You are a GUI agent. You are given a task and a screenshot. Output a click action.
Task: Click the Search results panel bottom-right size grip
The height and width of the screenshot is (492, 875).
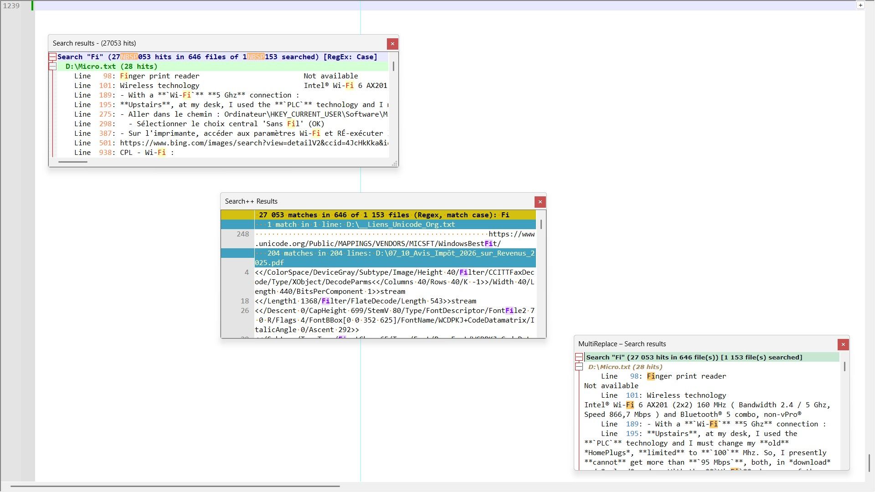pos(395,164)
